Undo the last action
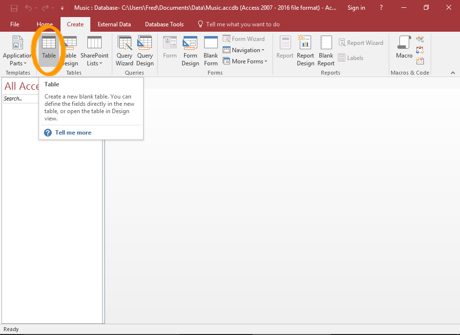The image size is (460, 335). (x=28, y=7)
